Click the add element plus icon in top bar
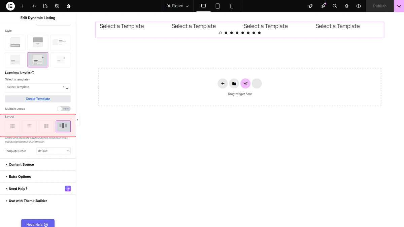This screenshot has width=404, height=227. 22,6
